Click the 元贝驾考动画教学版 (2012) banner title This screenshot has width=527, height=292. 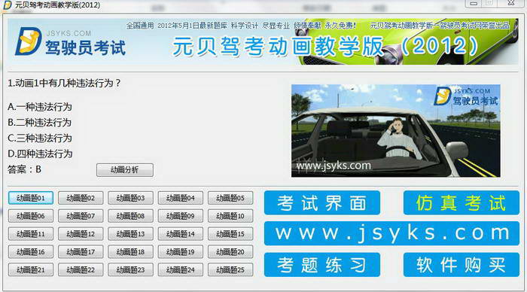click(325, 47)
